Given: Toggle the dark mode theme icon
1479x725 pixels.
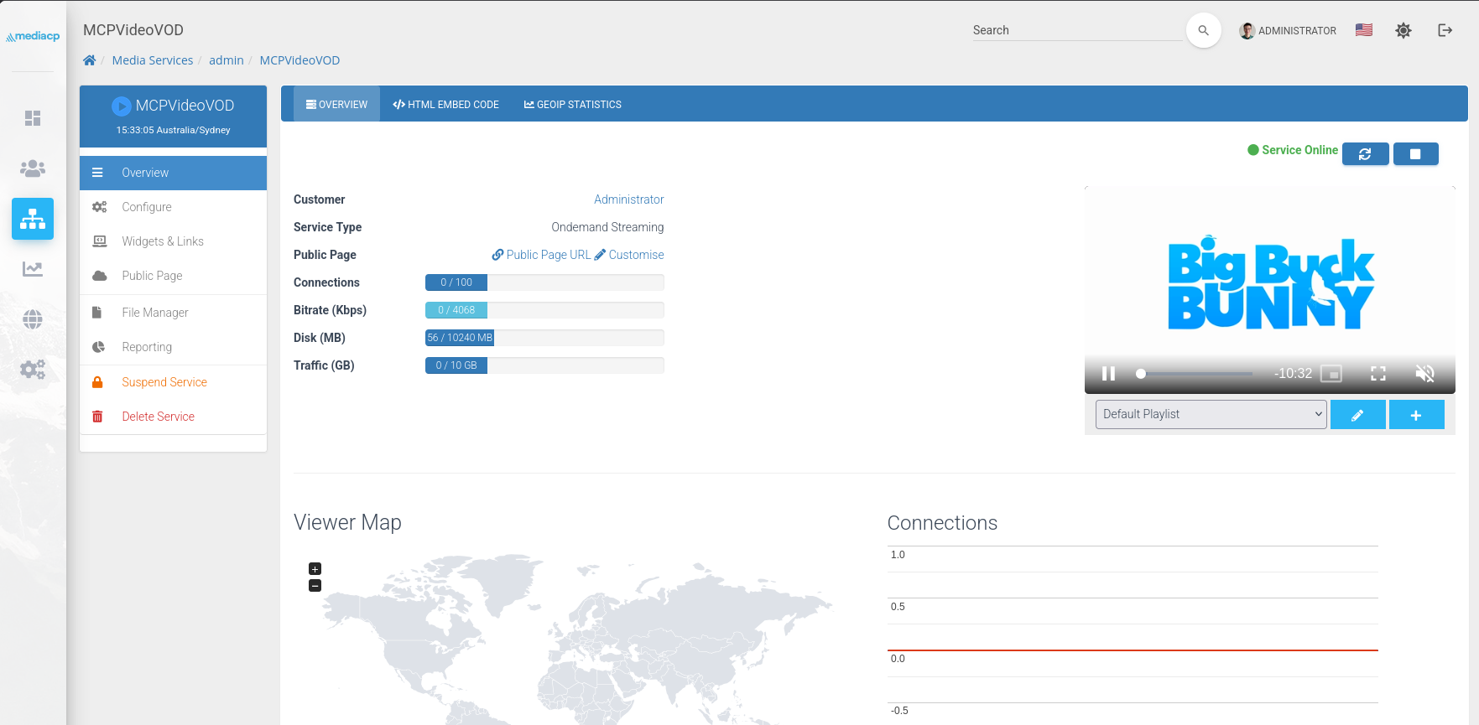Looking at the screenshot, I should coord(1403,30).
